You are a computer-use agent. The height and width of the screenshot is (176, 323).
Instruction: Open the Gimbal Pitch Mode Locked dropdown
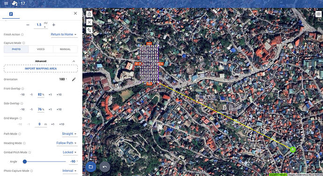pos(70,152)
